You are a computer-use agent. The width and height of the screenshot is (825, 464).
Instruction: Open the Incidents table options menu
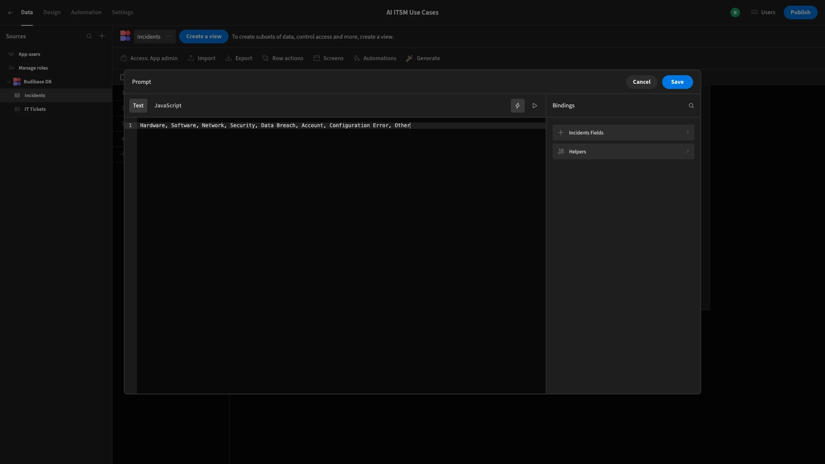[x=169, y=37]
